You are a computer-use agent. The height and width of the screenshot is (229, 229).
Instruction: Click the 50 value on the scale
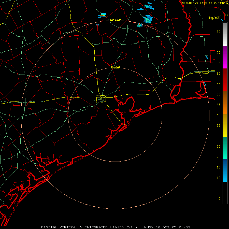(x=219, y=94)
